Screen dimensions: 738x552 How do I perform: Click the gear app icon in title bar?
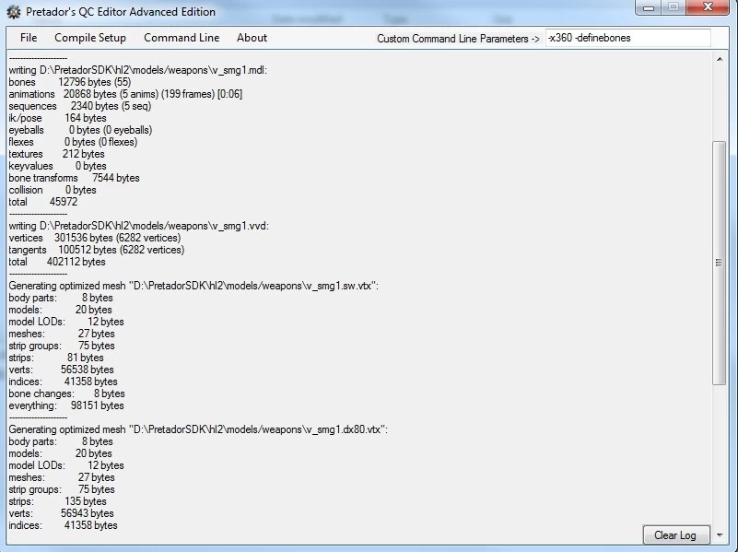click(14, 12)
